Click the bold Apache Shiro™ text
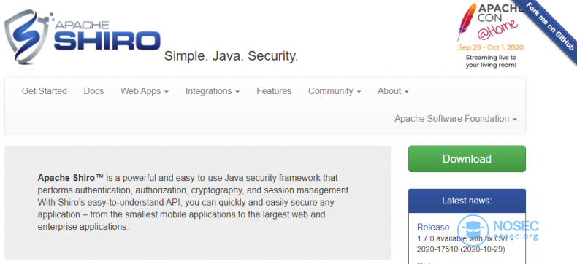 point(70,178)
